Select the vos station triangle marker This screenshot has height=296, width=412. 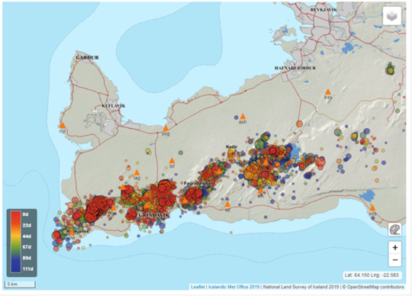tap(372, 208)
